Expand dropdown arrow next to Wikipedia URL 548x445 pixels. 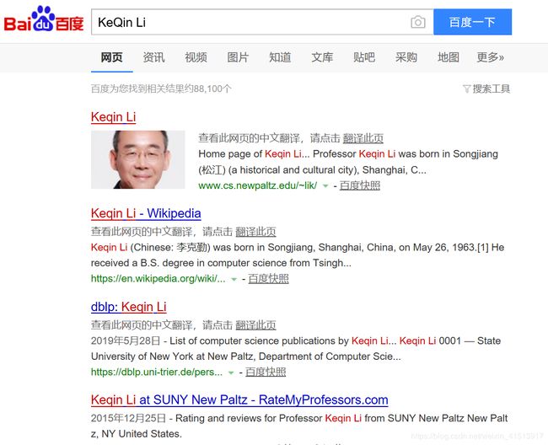point(234,279)
